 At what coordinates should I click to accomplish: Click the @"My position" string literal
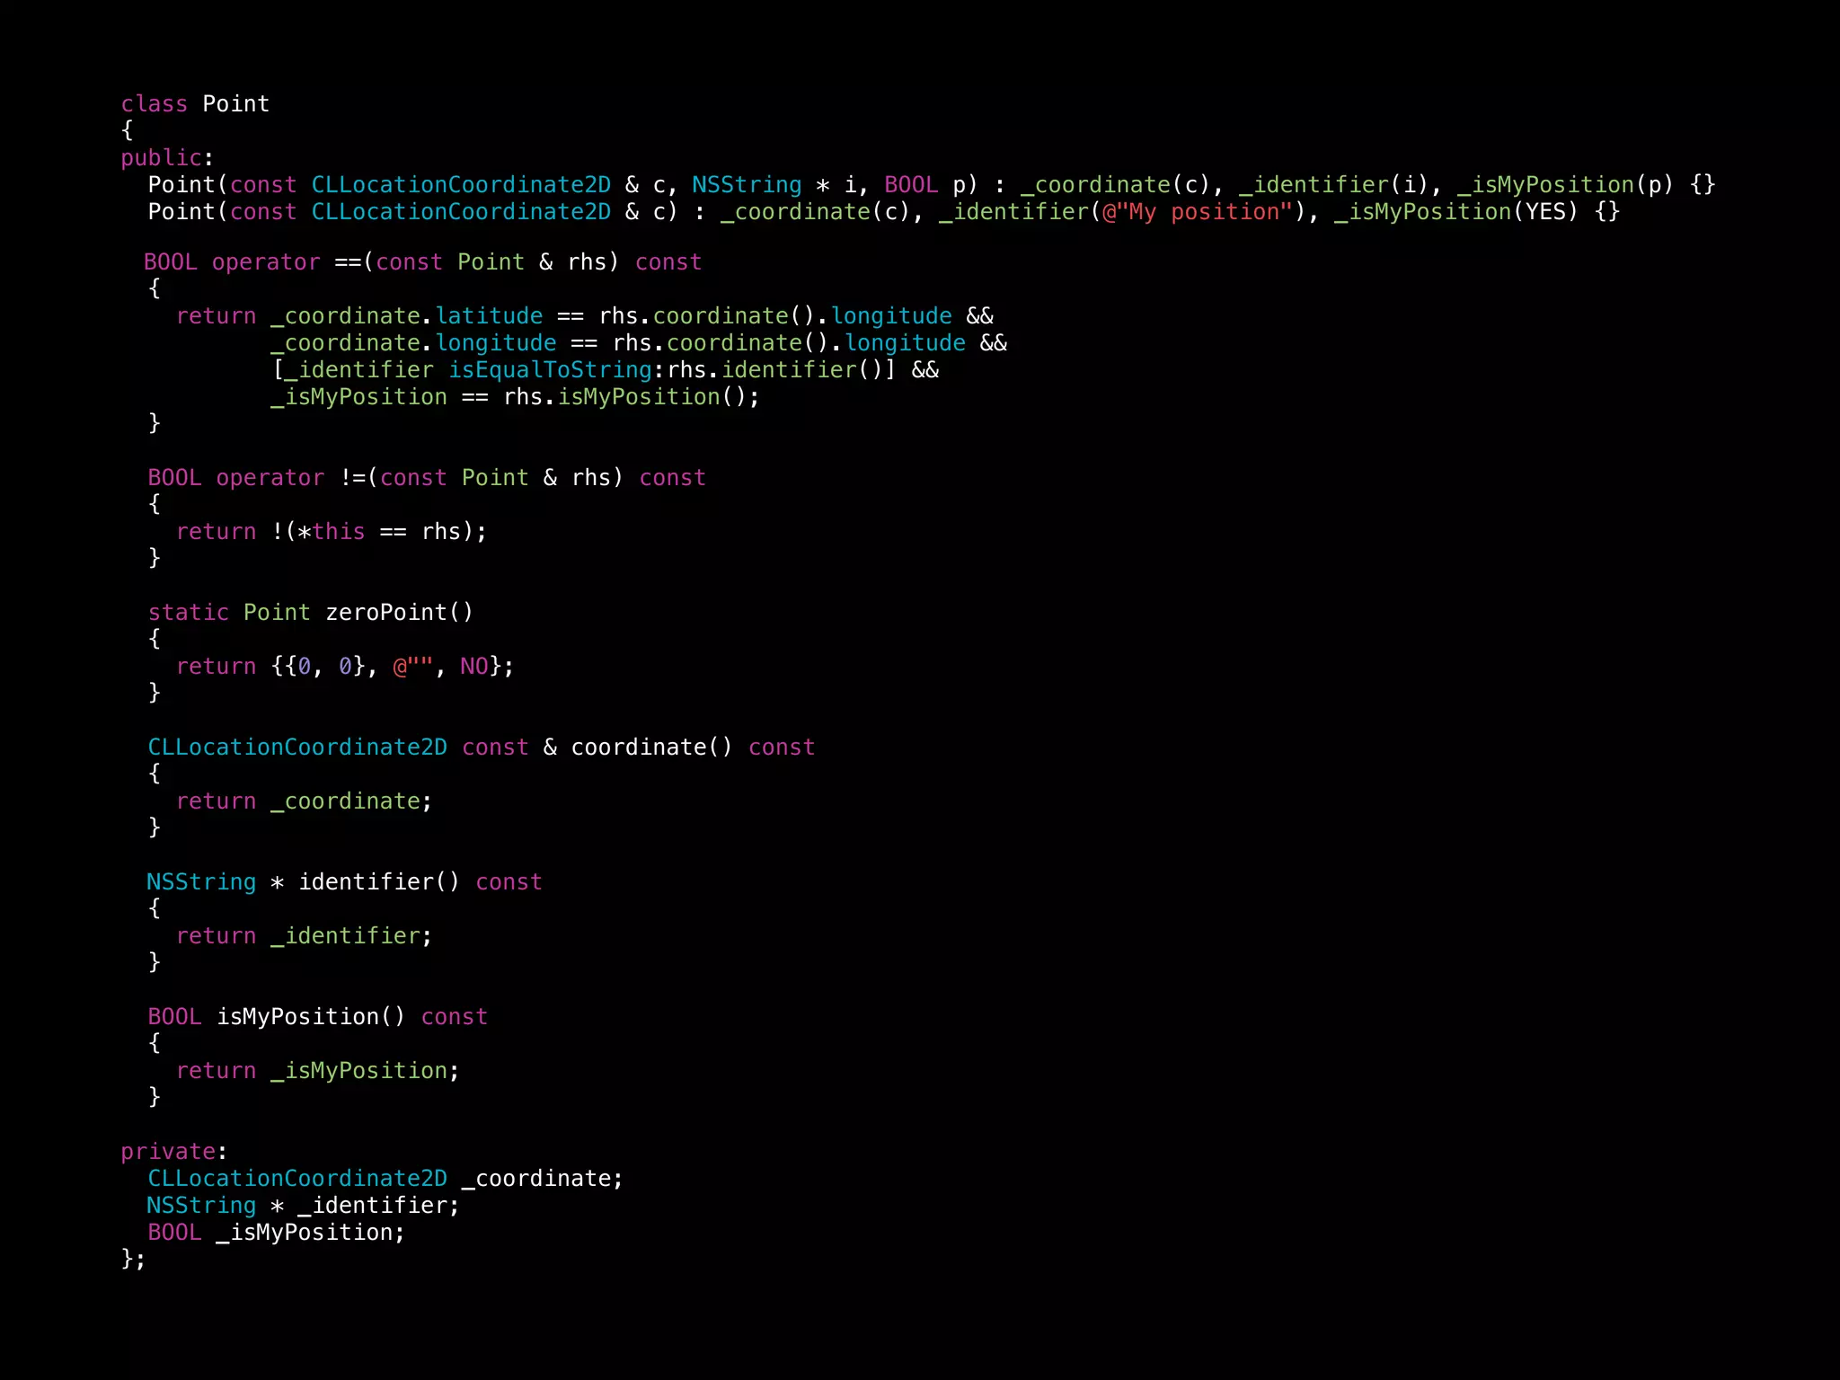1197,212
